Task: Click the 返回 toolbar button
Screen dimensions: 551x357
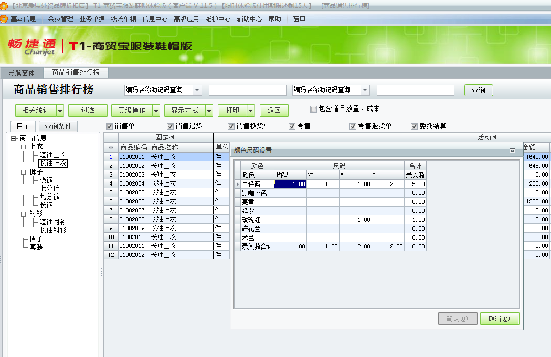Action: pos(273,111)
